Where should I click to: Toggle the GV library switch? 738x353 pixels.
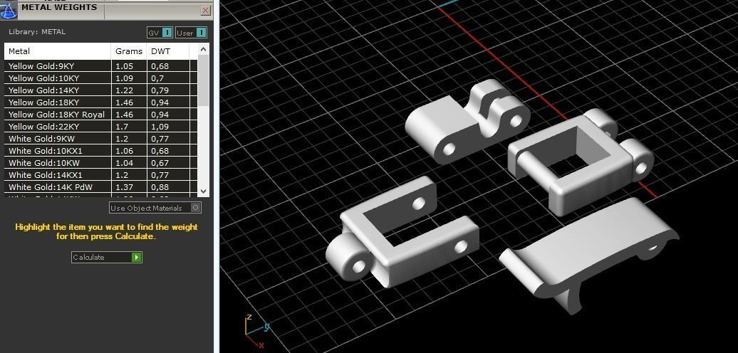click(x=160, y=33)
